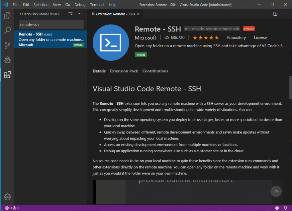Open the Help menu

[112, 5]
